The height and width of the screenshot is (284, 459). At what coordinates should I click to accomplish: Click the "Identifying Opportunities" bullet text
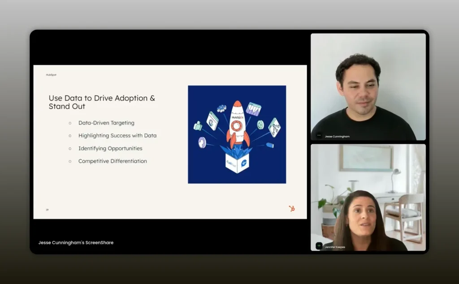(110, 148)
